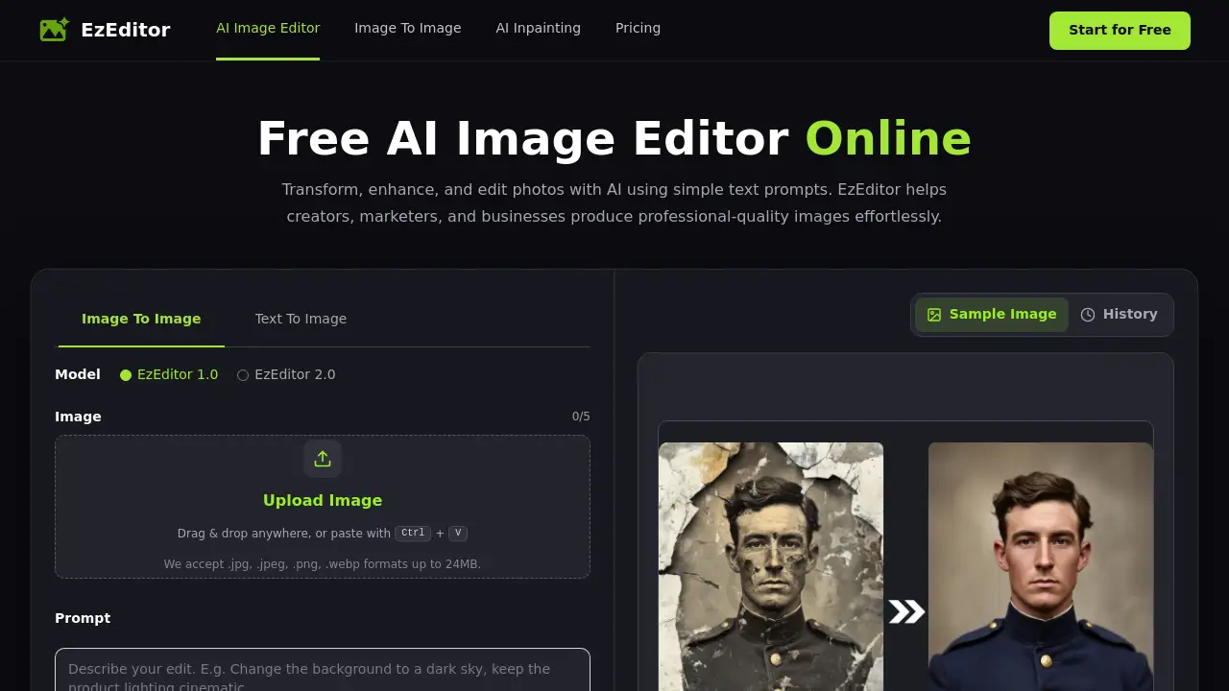The height and width of the screenshot is (691, 1229).
Task: Select the EzEditor 2.0 model radio
Action: pyautogui.click(x=243, y=375)
